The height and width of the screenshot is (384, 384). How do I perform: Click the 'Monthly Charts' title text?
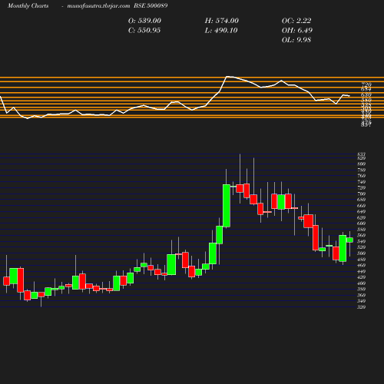(x=28, y=6)
